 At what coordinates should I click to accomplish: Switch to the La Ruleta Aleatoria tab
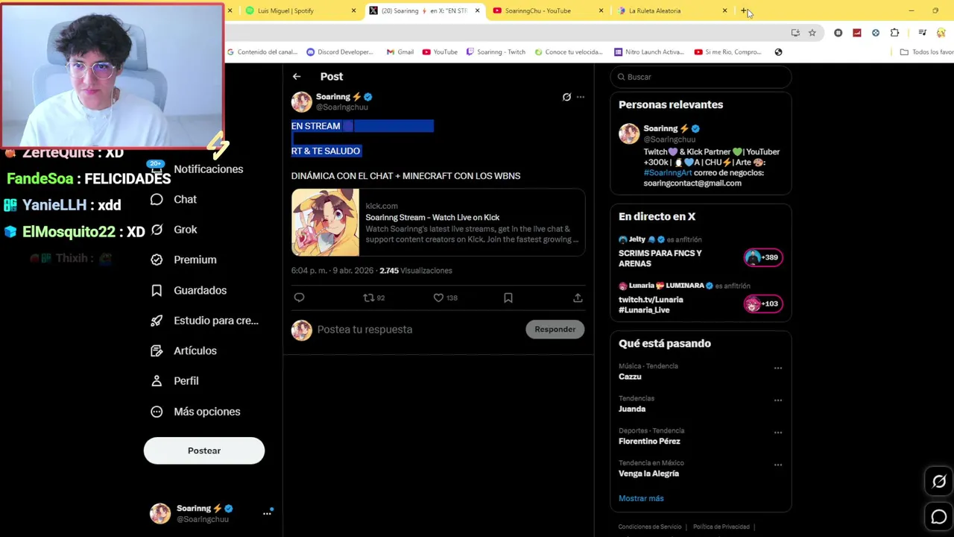click(x=654, y=10)
